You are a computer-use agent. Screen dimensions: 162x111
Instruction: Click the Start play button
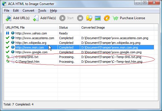click(62, 18)
